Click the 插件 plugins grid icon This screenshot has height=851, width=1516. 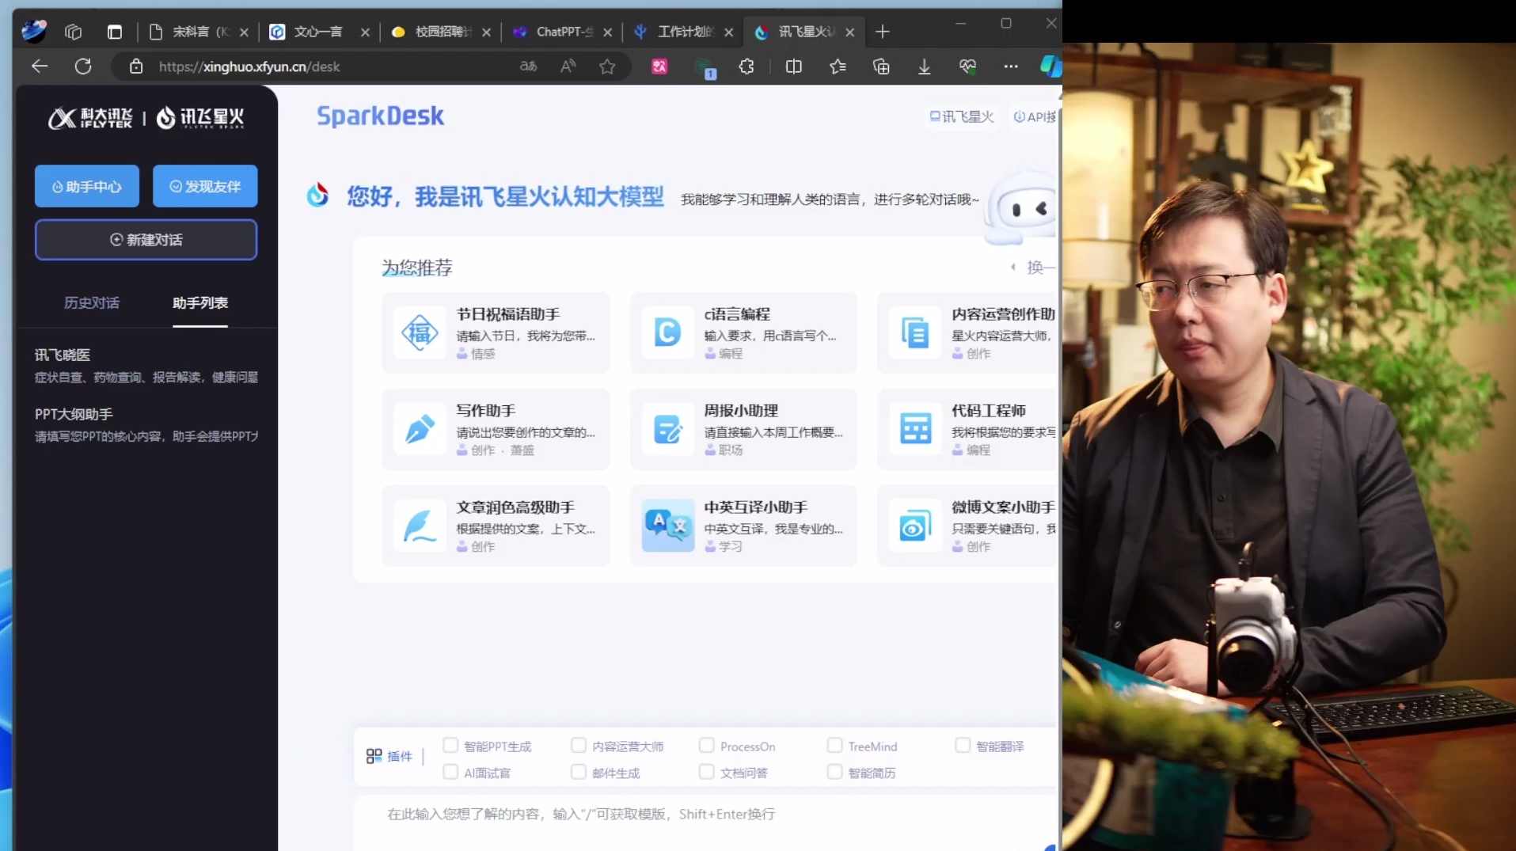coord(374,756)
